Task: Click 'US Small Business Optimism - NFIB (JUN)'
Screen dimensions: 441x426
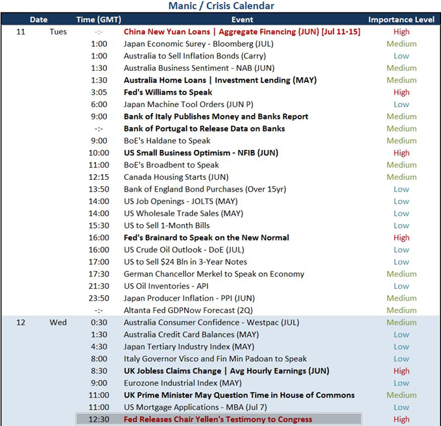Action: (x=201, y=153)
